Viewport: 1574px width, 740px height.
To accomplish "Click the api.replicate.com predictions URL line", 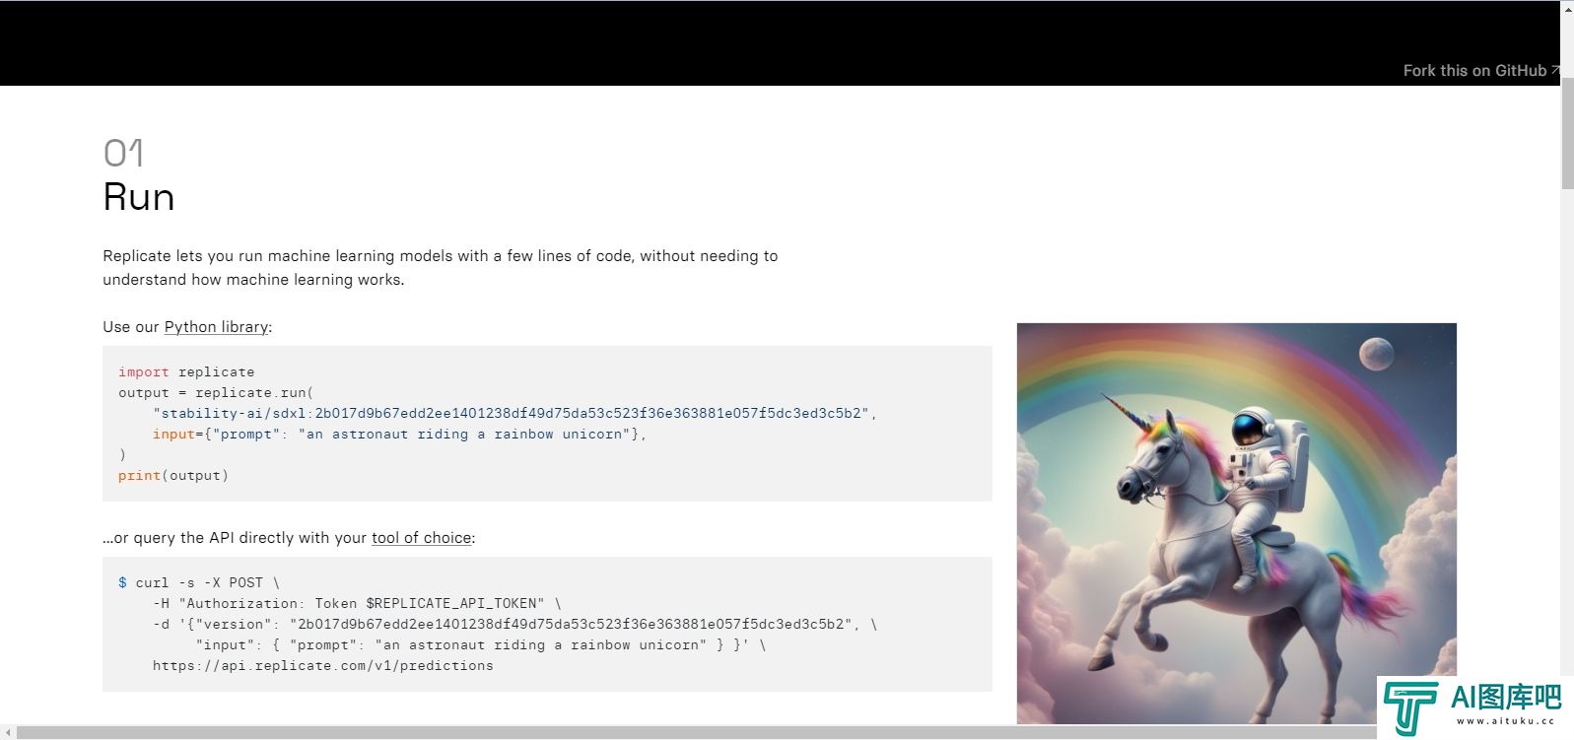I will (x=322, y=666).
